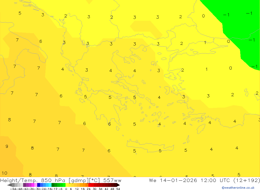Screen dimensions: 260x190
Task: Click the '[gdmp]' unit label
Action: point(79,180)
